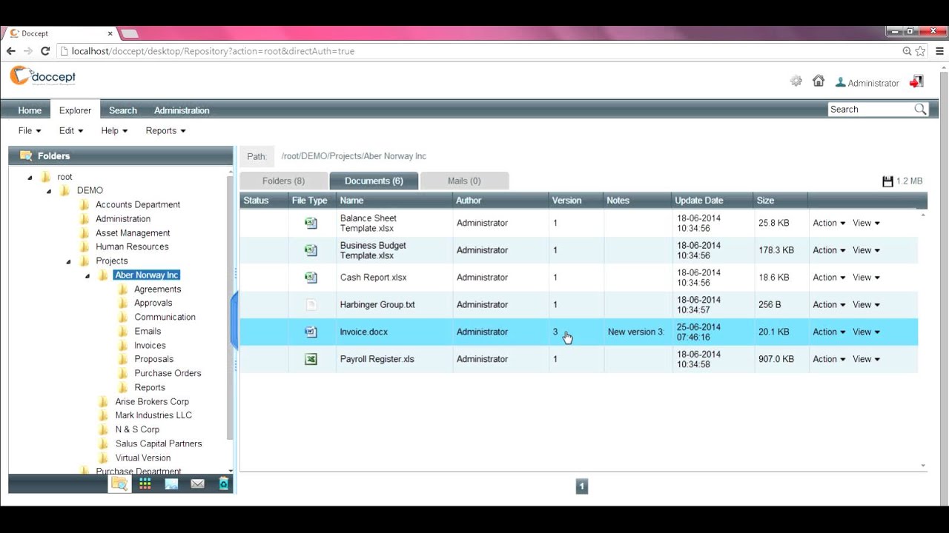Open the mail envelope icon in bottom bar
The height and width of the screenshot is (533, 949).
197,483
